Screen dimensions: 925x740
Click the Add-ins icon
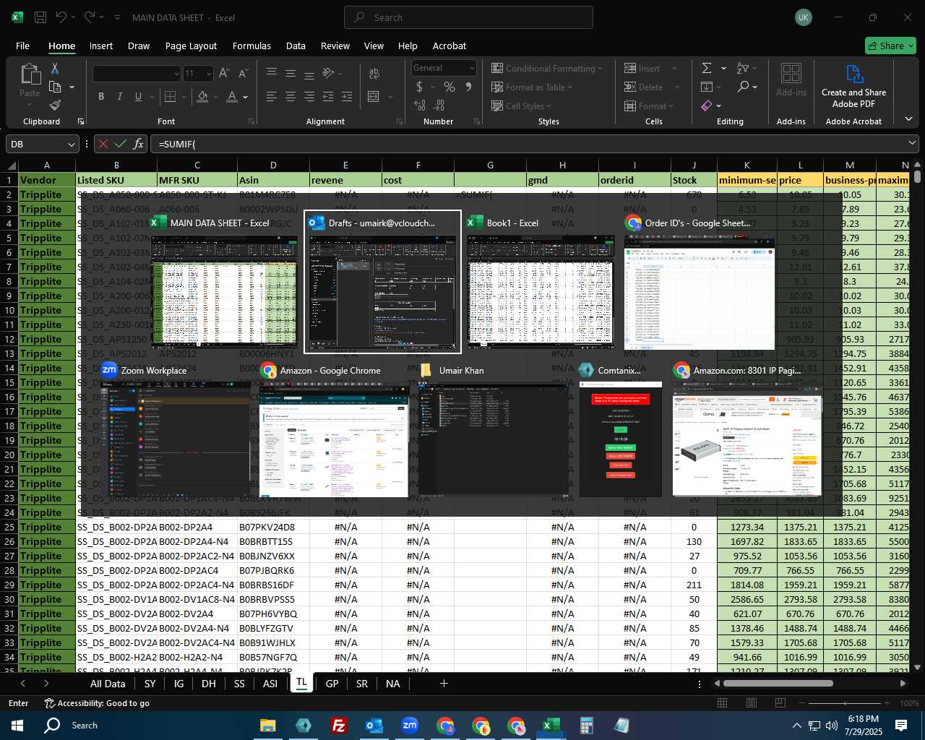coord(791,79)
